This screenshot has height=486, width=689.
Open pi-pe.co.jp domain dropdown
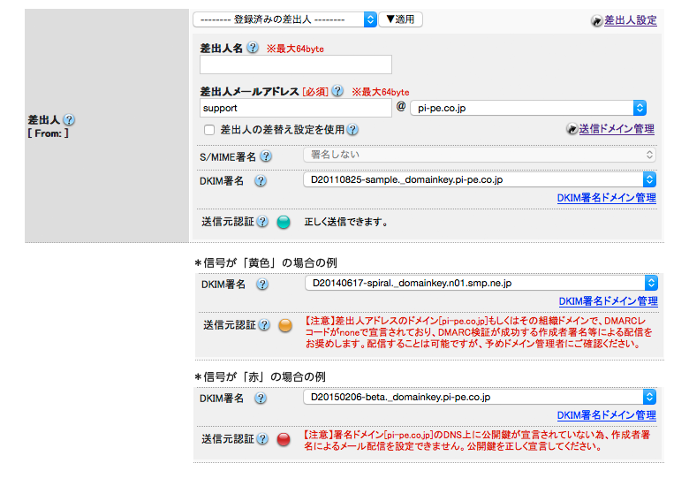click(528, 108)
